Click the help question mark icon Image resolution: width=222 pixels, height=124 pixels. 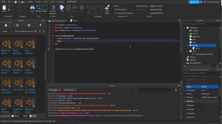(x=201, y=2)
